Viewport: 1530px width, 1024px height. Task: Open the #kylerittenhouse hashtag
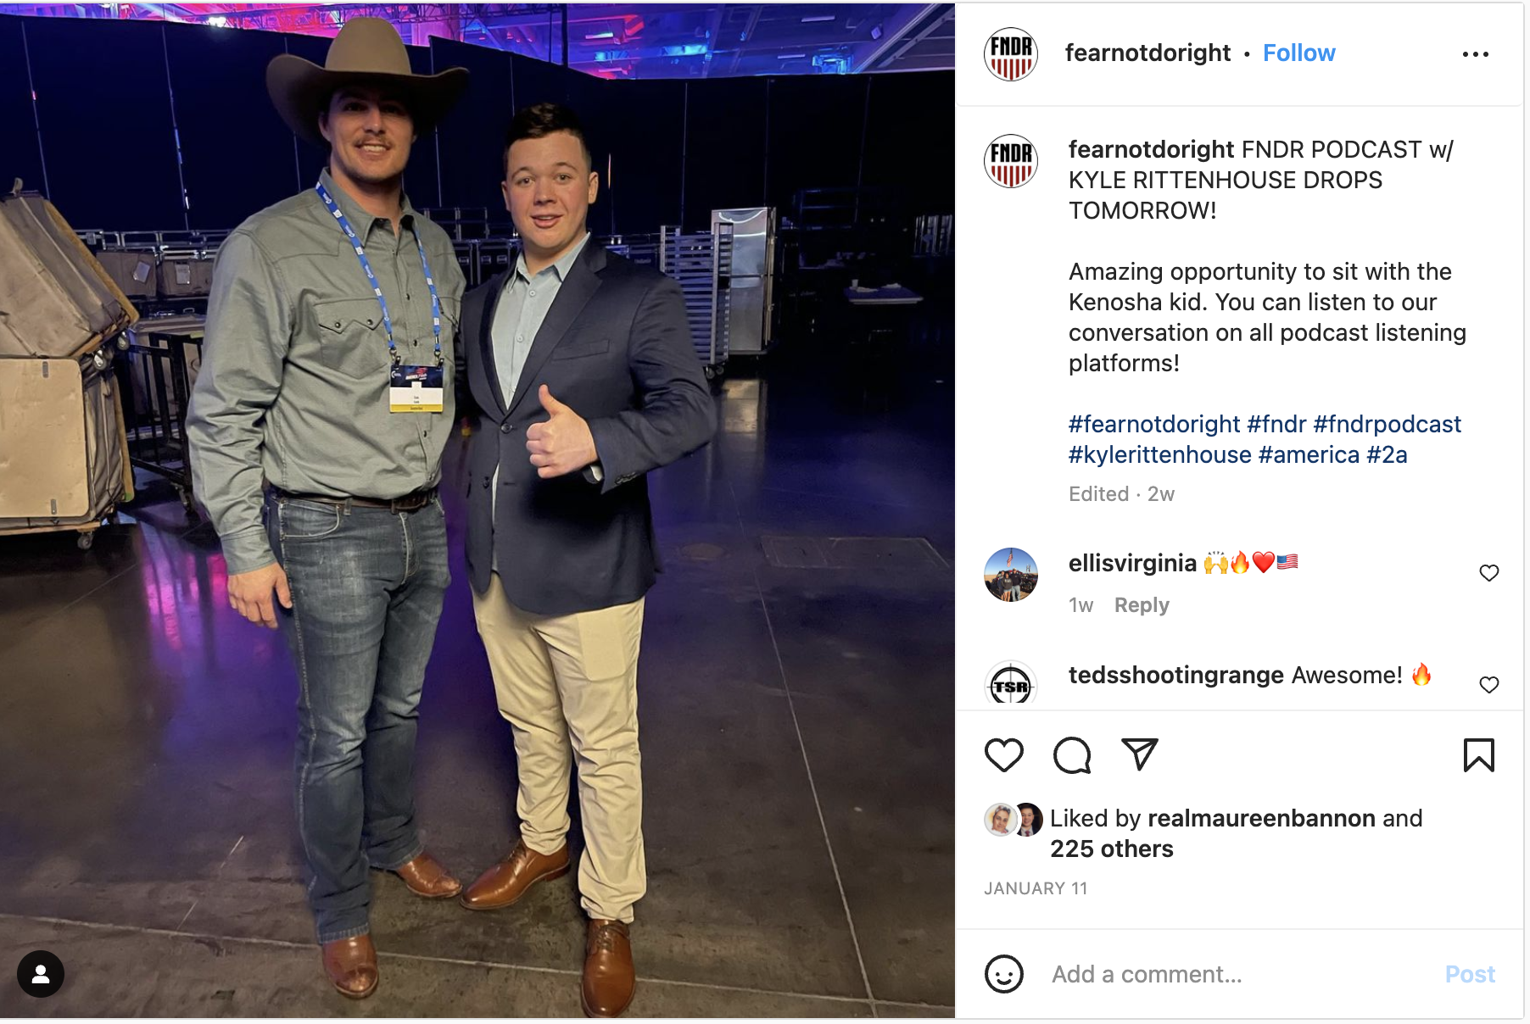1159,454
